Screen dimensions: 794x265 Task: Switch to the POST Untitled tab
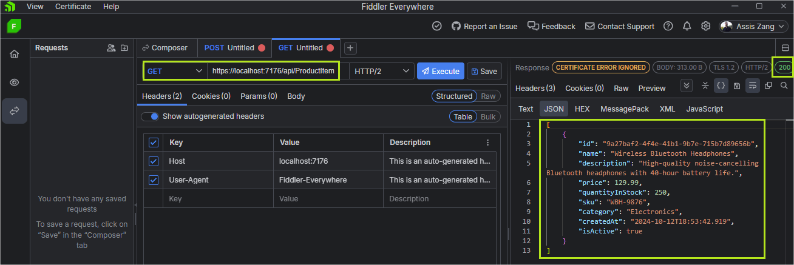coord(234,48)
